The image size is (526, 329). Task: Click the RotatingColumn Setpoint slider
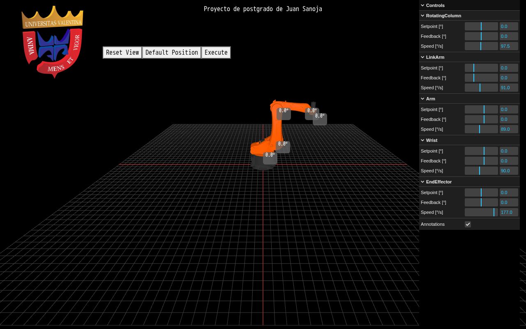(x=481, y=26)
